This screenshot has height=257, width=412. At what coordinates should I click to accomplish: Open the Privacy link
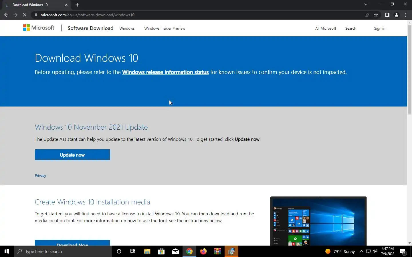tap(40, 176)
